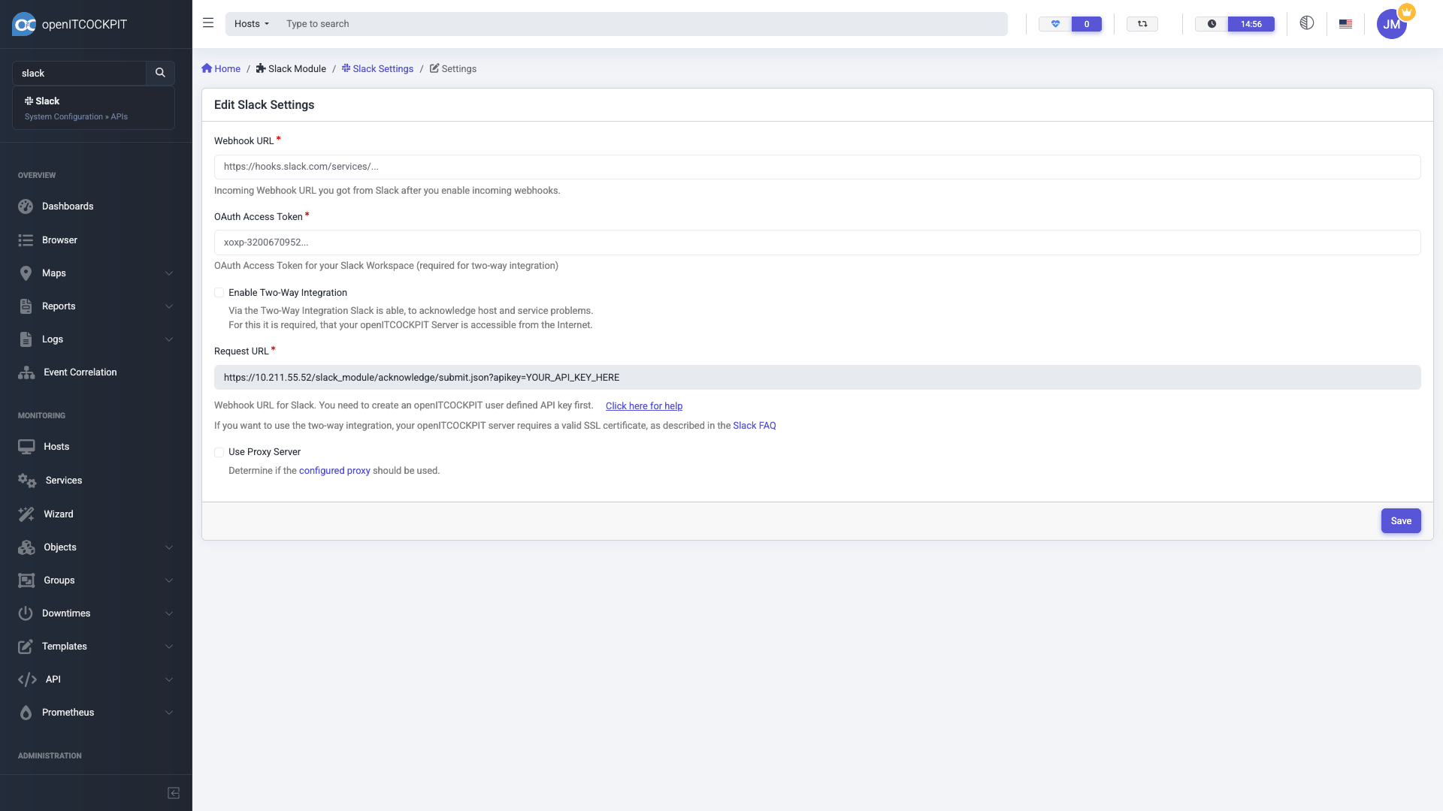Click the openITCOCKPIT logo

(69, 24)
